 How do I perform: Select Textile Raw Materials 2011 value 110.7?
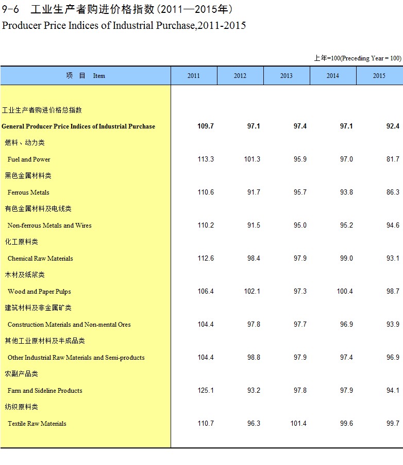point(206,424)
